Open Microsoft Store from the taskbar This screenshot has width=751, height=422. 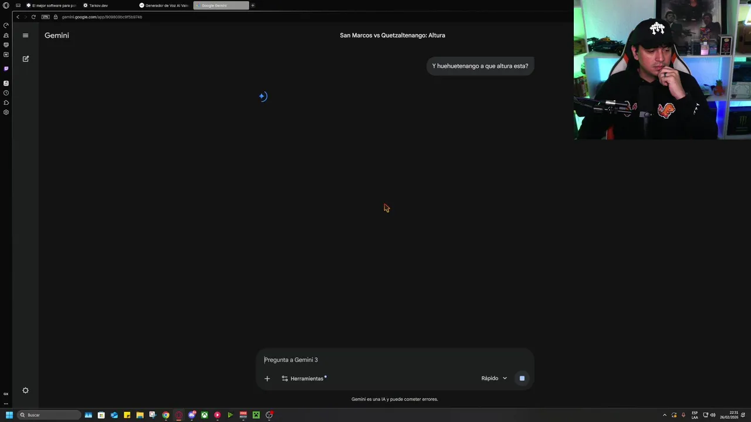click(101, 415)
